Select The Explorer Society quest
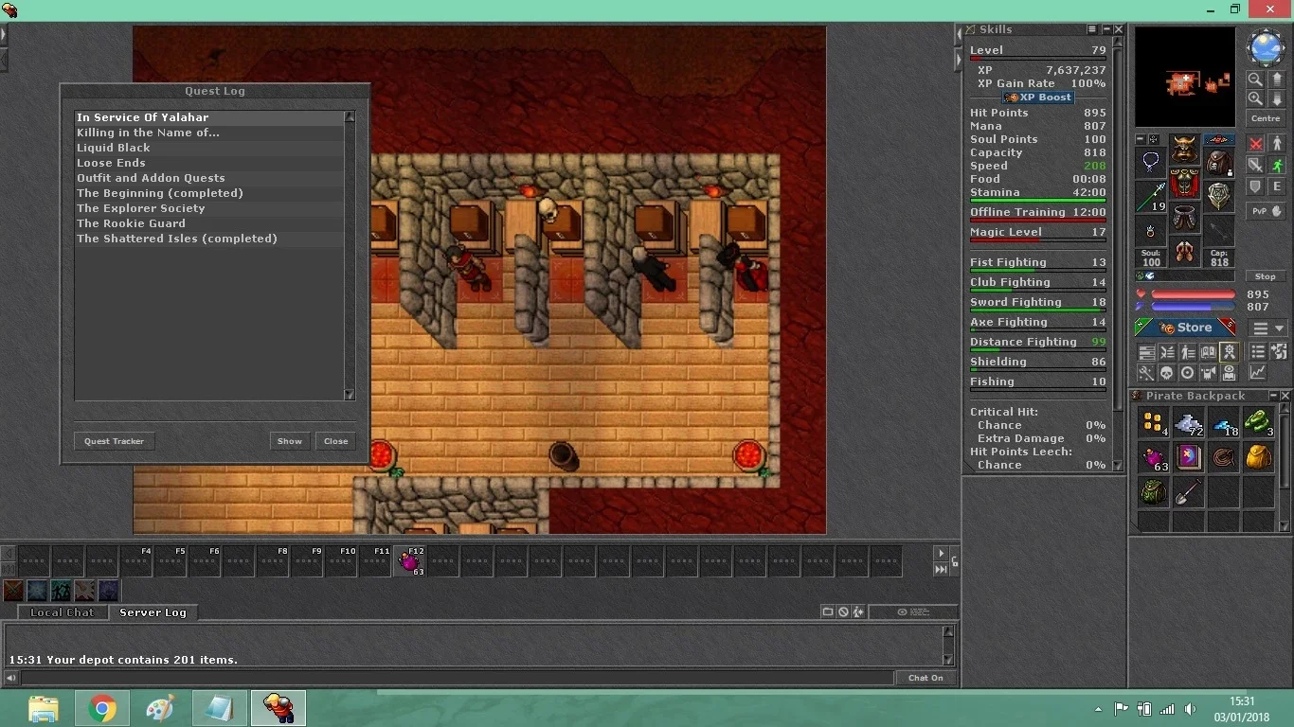1294x727 pixels. pos(209,208)
